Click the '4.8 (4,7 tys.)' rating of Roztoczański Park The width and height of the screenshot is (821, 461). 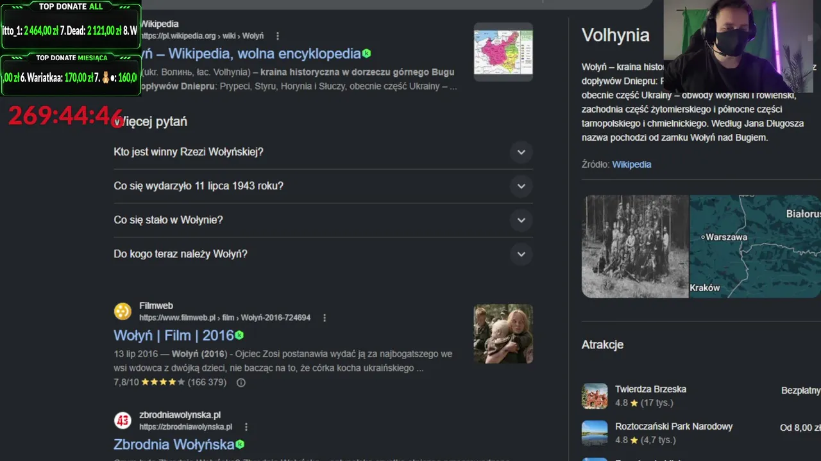(x=645, y=440)
